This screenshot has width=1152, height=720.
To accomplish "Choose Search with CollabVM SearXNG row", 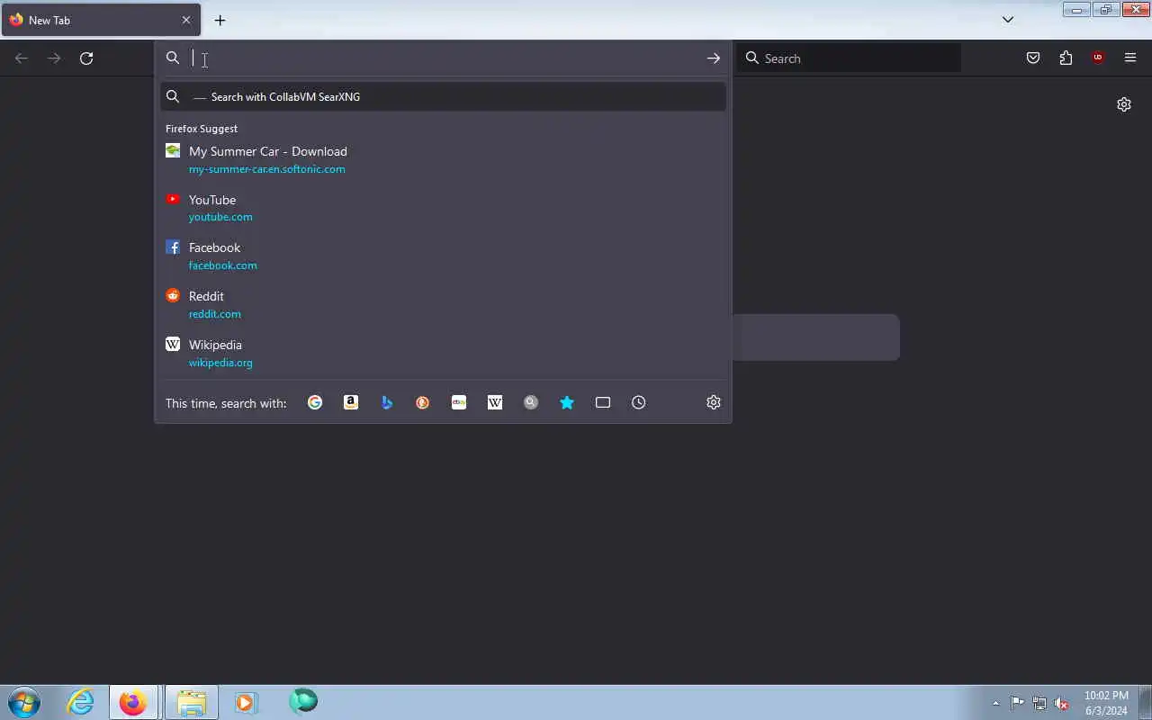I will pyautogui.click(x=443, y=96).
